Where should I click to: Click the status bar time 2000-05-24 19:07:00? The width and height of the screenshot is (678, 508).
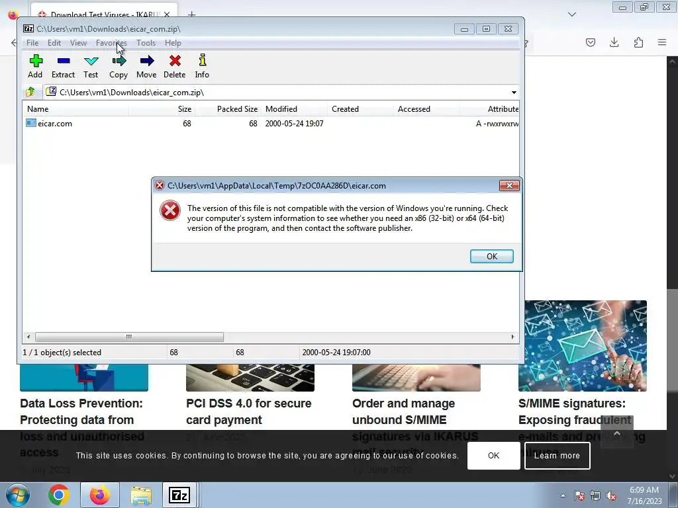(x=336, y=353)
